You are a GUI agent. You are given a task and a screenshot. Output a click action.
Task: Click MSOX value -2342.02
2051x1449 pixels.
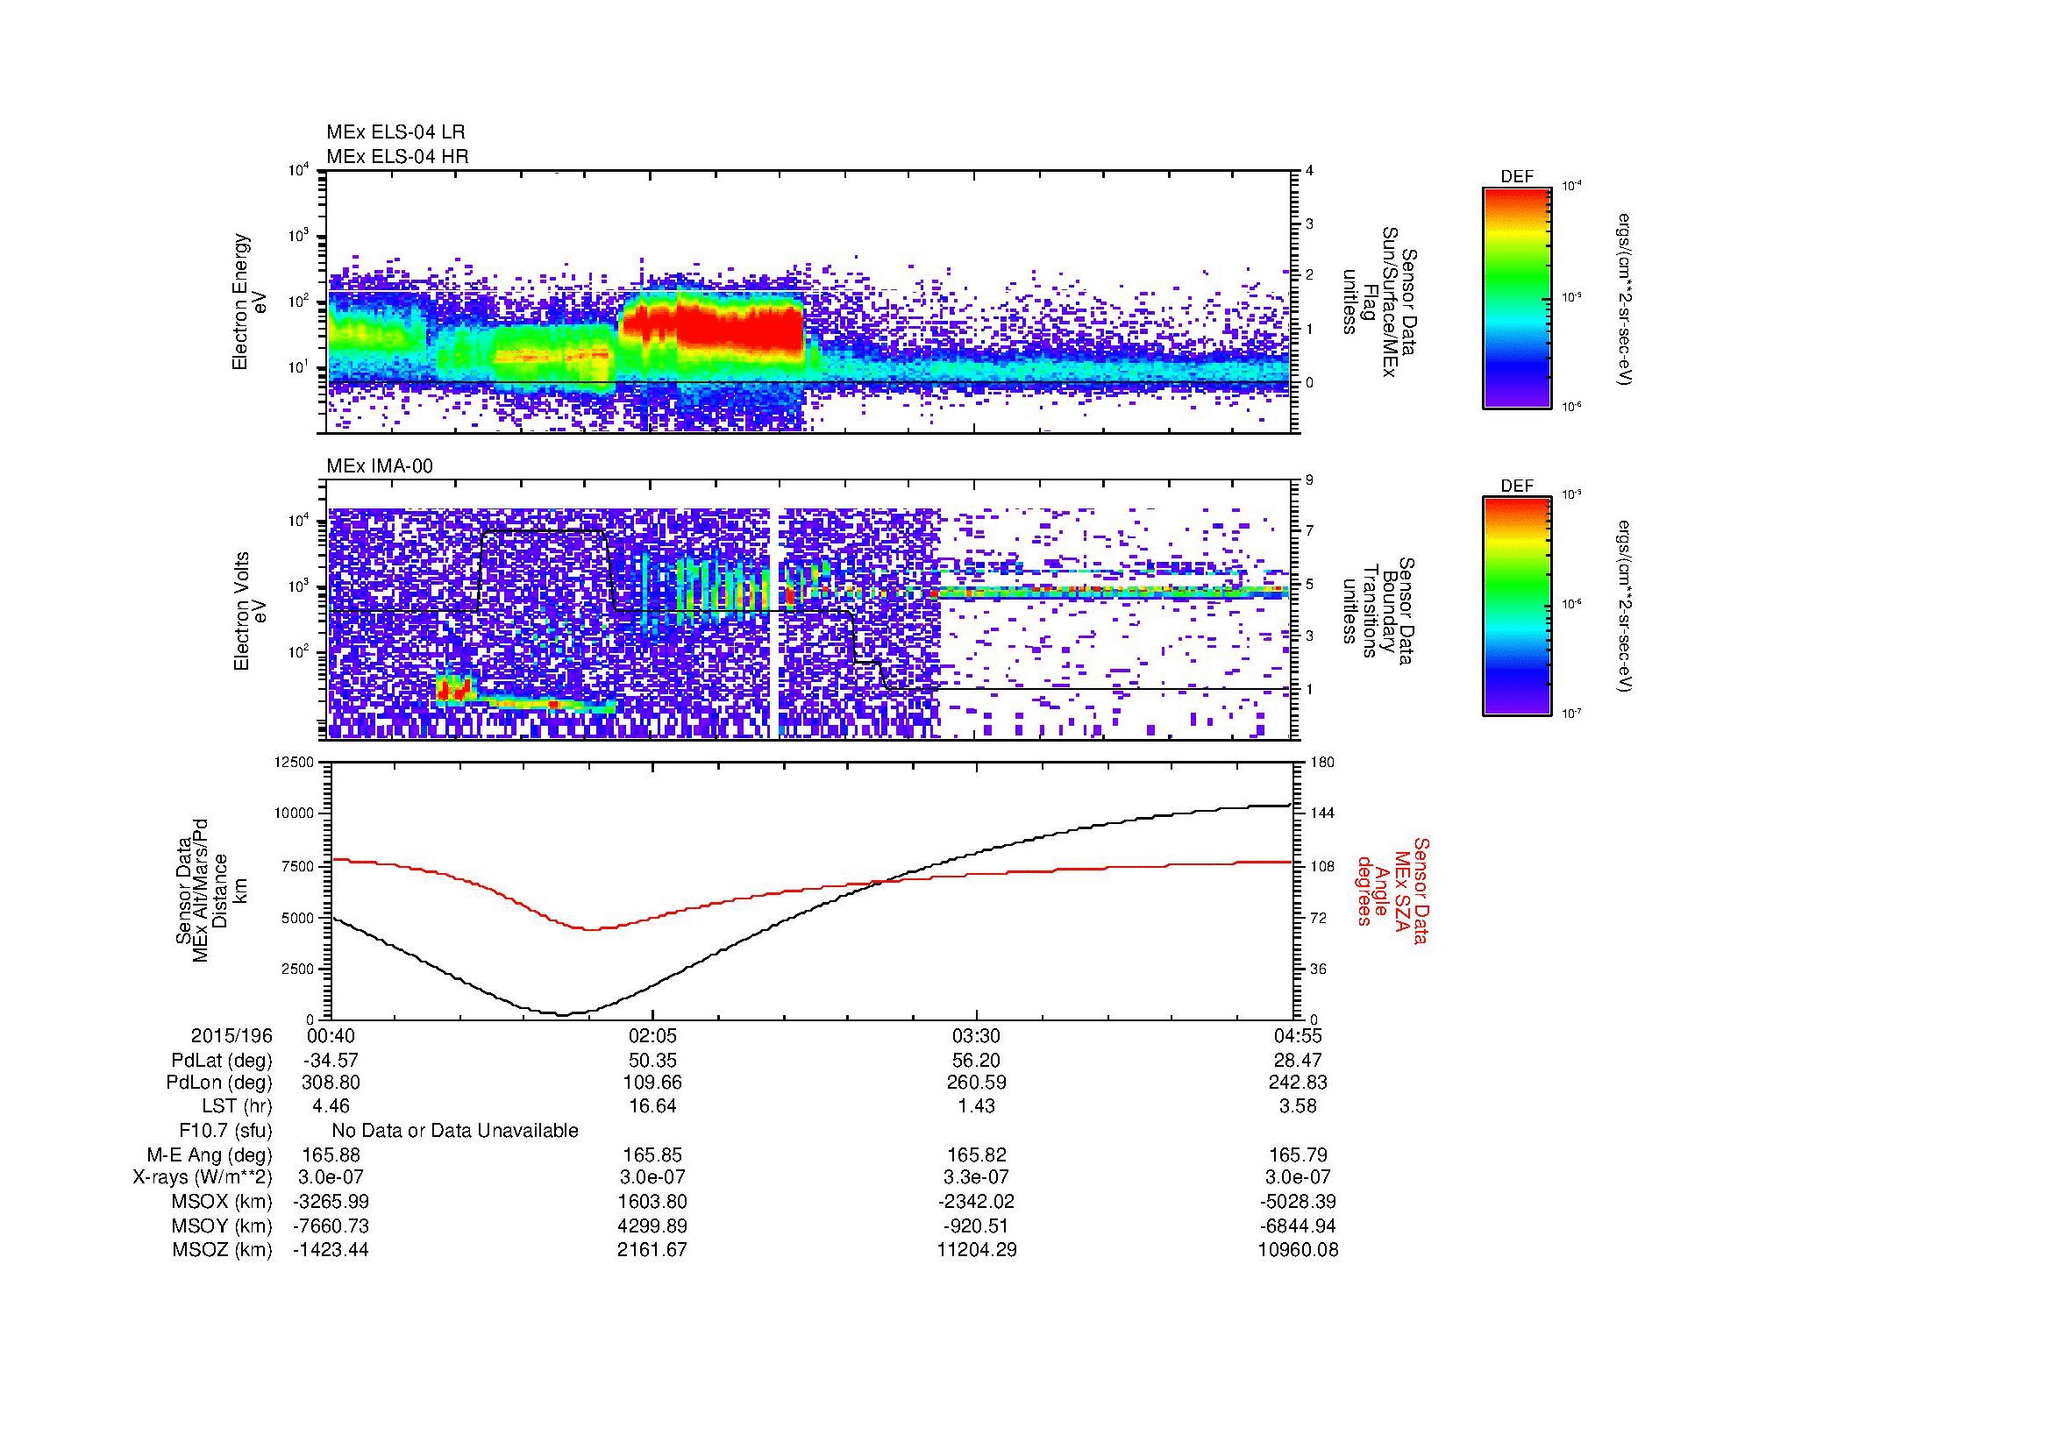point(976,1202)
